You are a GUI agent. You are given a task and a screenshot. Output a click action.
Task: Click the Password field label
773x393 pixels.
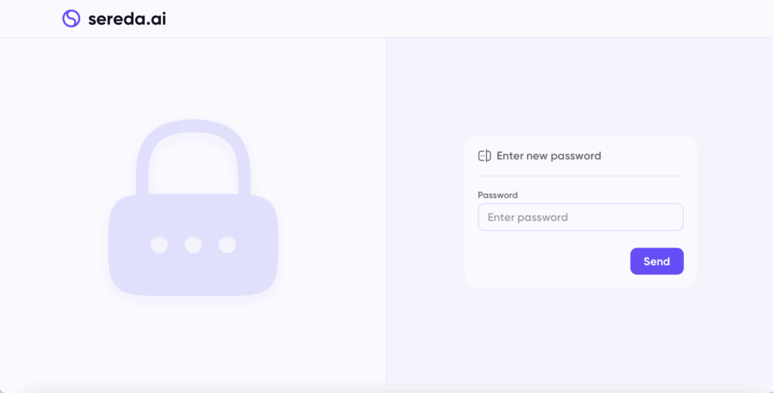pos(497,195)
